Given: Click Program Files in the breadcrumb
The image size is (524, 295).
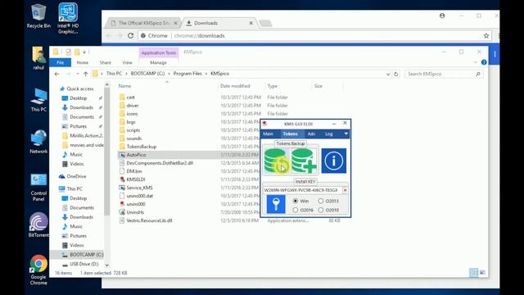Looking at the screenshot, I should (187, 74).
